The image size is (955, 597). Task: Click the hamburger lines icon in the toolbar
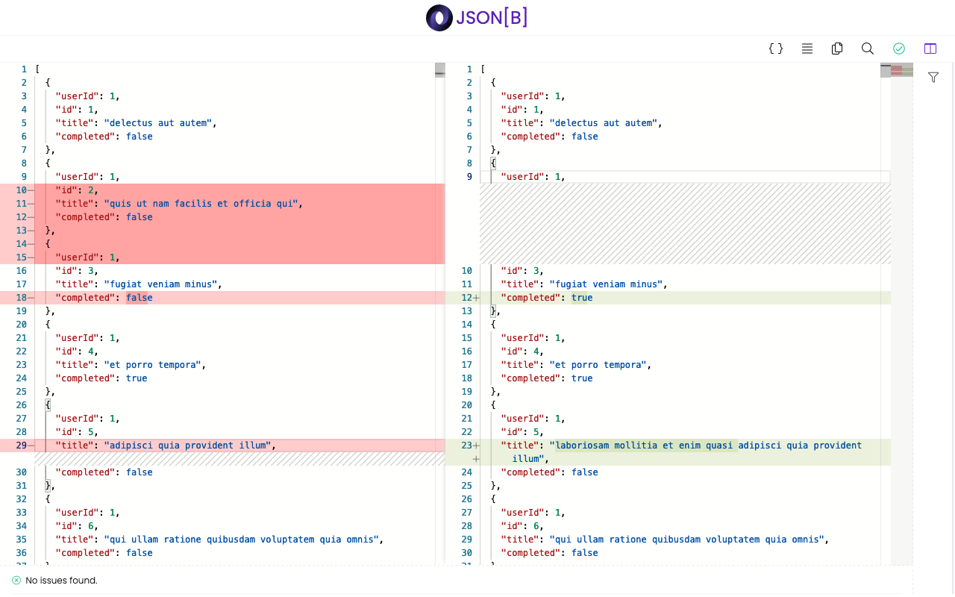click(x=807, y=49)
